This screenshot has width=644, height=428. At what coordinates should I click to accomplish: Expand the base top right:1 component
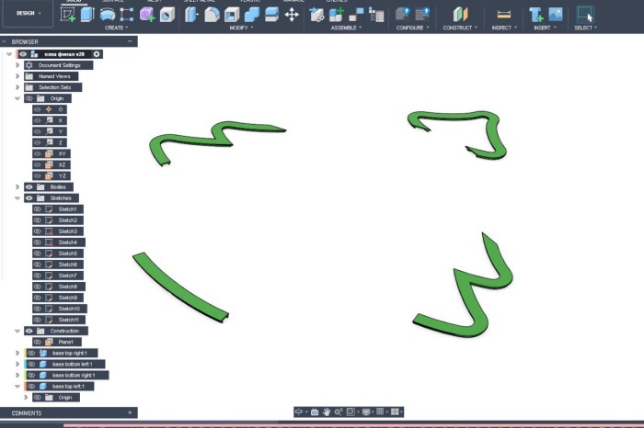pos(17,353)
